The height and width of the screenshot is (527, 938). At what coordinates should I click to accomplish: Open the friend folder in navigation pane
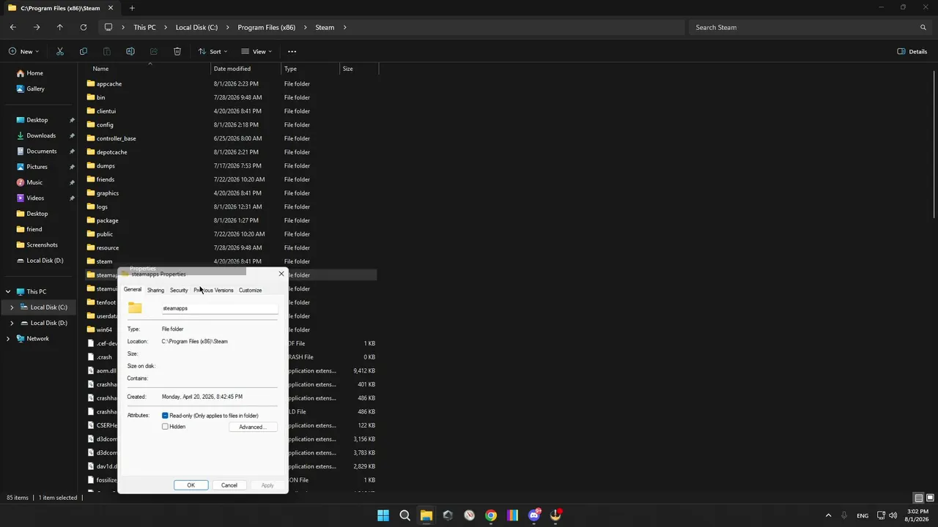(34, 229)
